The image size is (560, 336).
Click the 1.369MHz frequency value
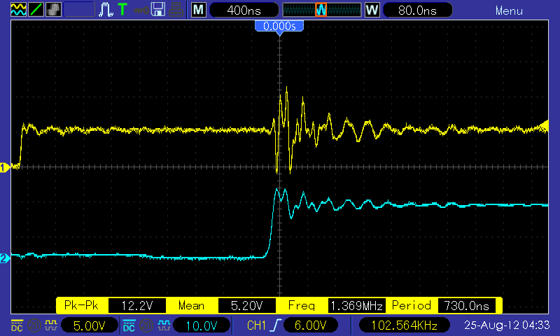[357, 306]
